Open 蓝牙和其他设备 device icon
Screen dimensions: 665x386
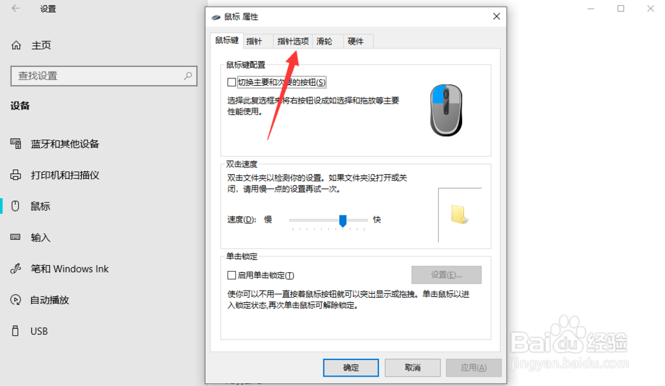16,144
